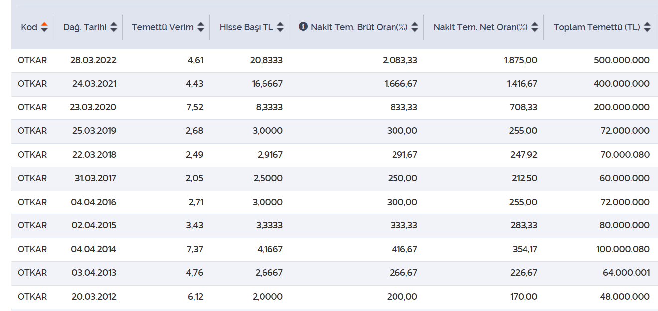Select the total dividend 400.000.000
Image resolution: width=658 pixels, height=311 pixels.
click(x=622, y=84)
